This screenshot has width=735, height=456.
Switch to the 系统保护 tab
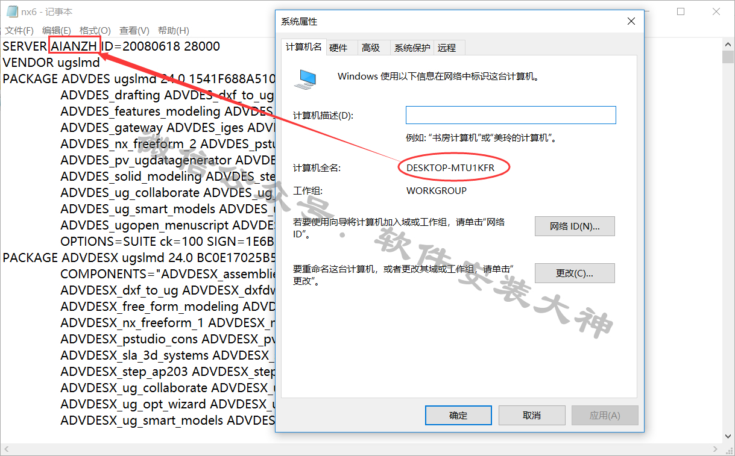(x=412, y=48)
